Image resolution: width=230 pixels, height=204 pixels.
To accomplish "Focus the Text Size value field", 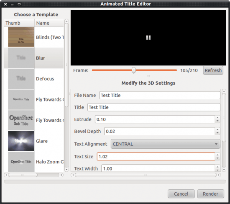I will click(x=156, y=157).
